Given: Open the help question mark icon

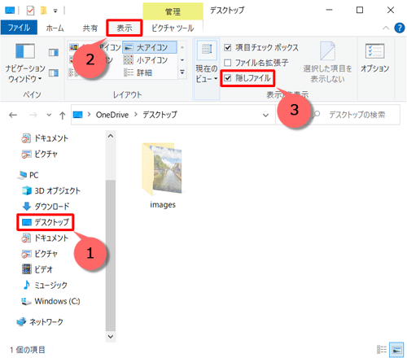Looking at the screenshot, I should tap(400, 28).
